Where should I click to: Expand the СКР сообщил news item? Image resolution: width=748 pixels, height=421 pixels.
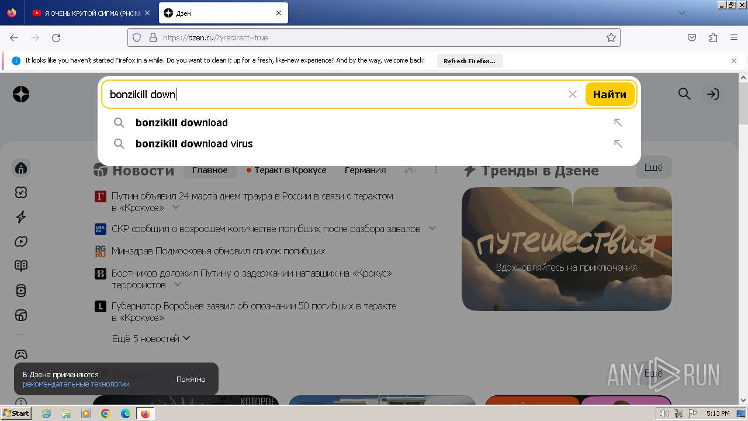pos(432,229)
